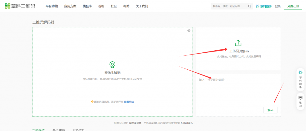Visit the 社区 section
Screen dimensions: 306x131
tap(114, 6)
